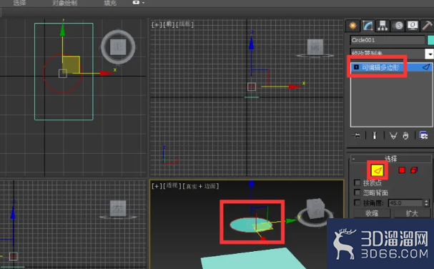The width and height of the screenshot is (434, 269).
Task: Click Make Unique stack button
Action: coord(393,135)
